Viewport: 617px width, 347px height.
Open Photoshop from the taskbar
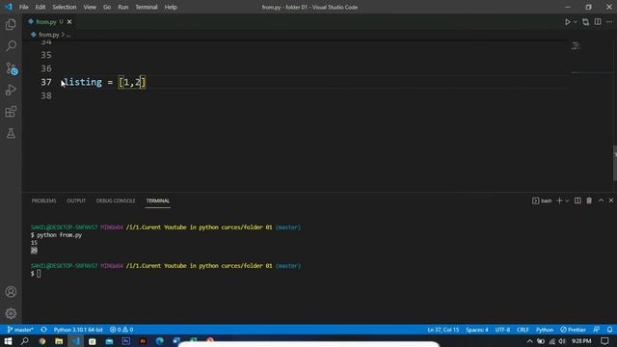pos(126,341)
